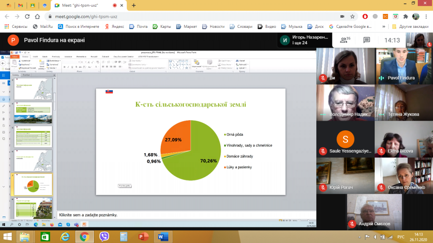Toggle the bookmark star for this page
The width and height of the screenshot is (433, 243).
352,16
